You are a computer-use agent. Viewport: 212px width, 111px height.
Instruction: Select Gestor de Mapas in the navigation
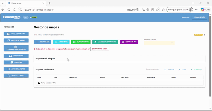pos(16,40)
